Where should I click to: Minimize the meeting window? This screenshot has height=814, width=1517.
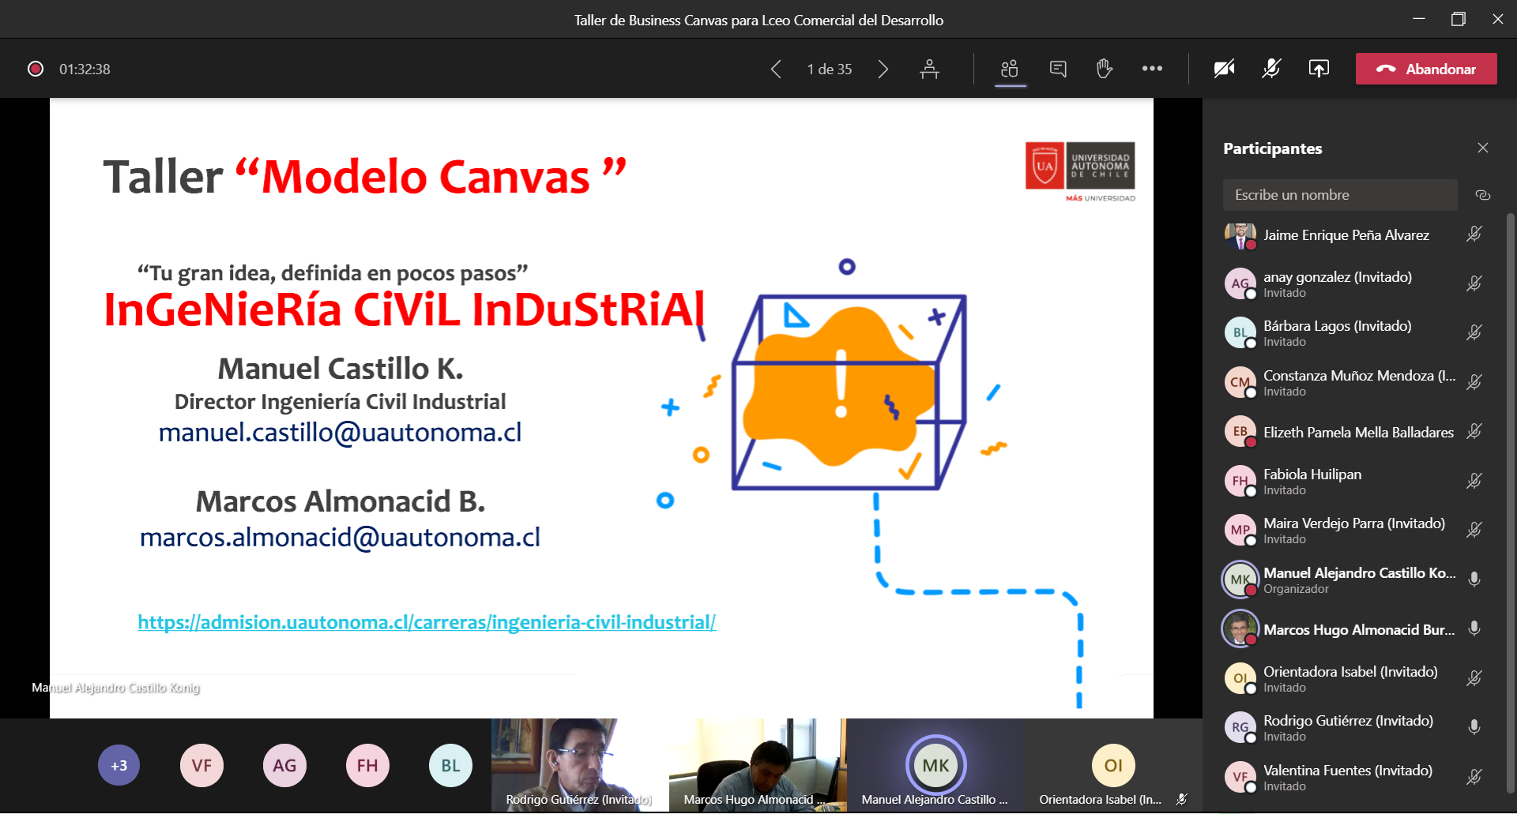[1419, 19]
